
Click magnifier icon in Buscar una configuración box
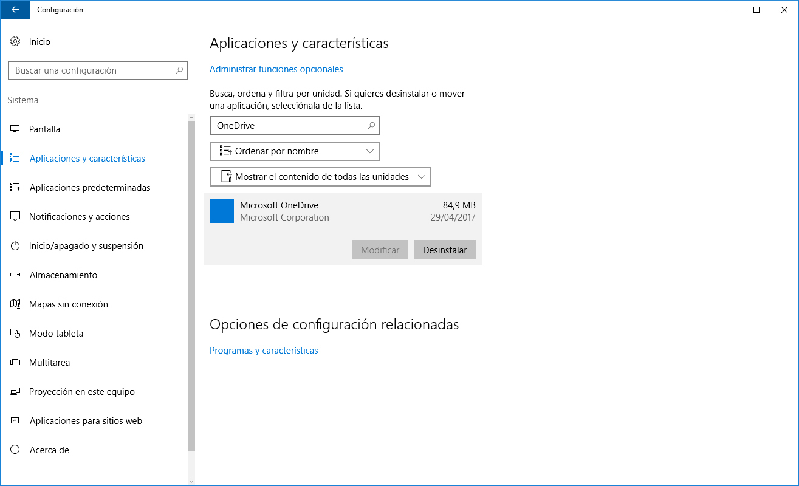179,70
